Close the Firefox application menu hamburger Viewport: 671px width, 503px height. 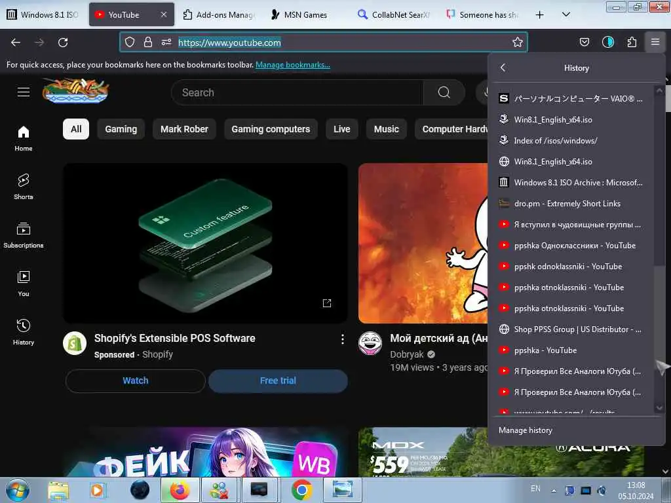pyautogui.click(x=655, y=42)
